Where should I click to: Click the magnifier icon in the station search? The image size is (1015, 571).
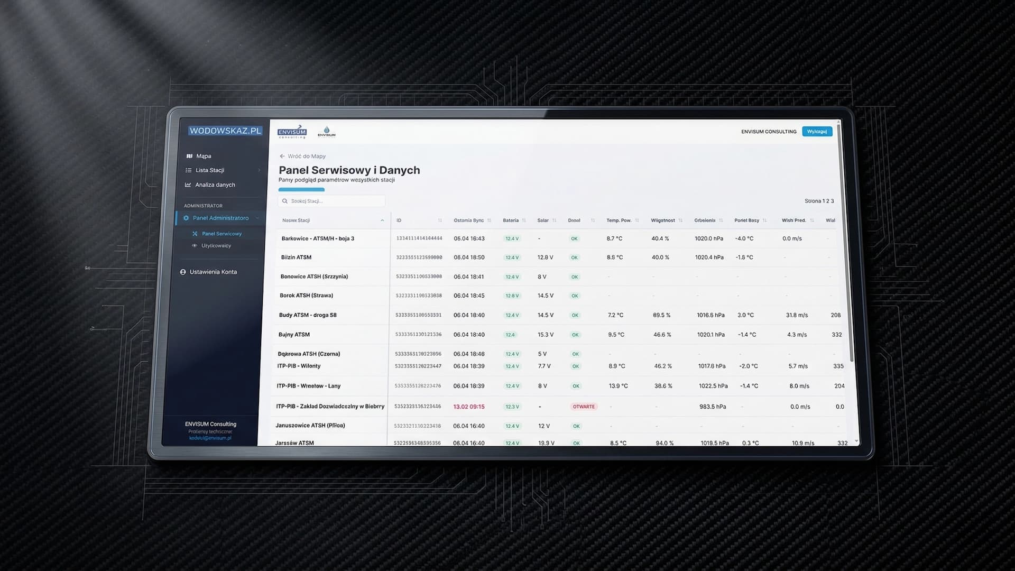285,201
